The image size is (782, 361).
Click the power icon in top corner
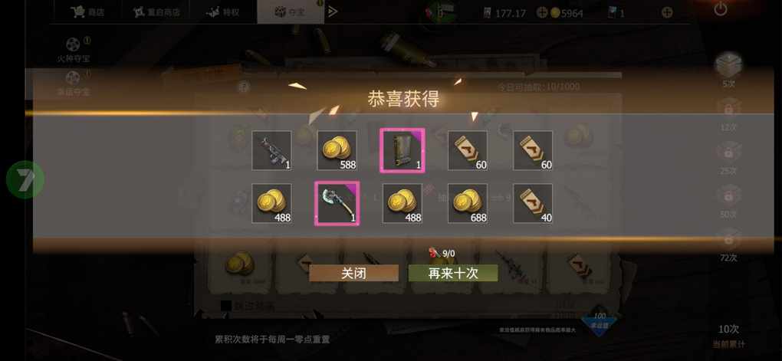click(x=721, y=9)
